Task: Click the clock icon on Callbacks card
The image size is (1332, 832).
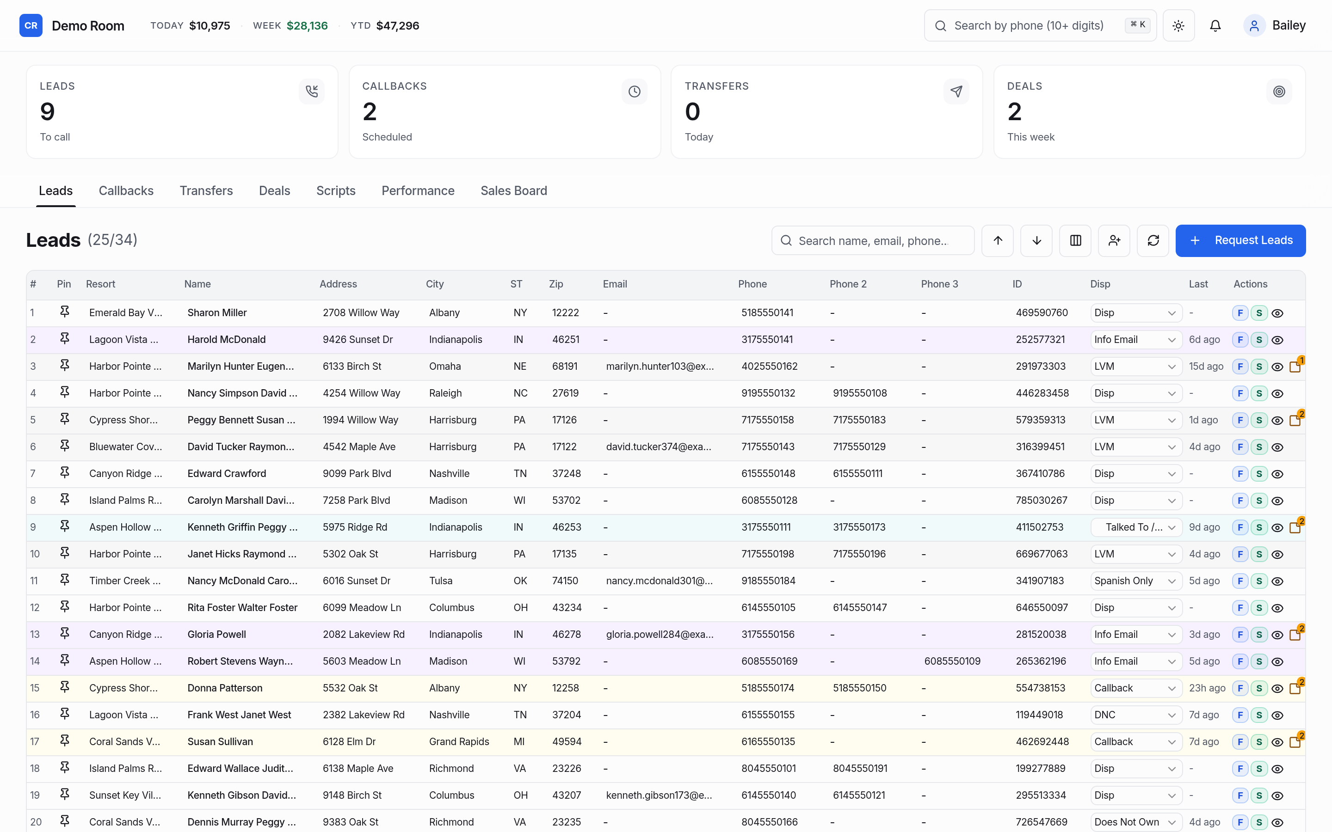Action: pos(634,91)
